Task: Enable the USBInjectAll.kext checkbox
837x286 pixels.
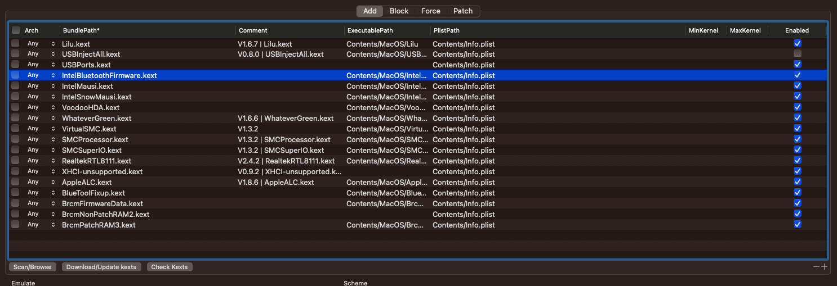Action: click(x=797, y=54)
